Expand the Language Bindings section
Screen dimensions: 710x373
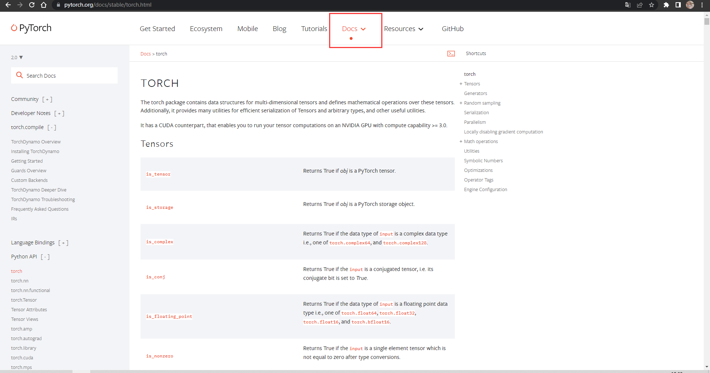63,243
